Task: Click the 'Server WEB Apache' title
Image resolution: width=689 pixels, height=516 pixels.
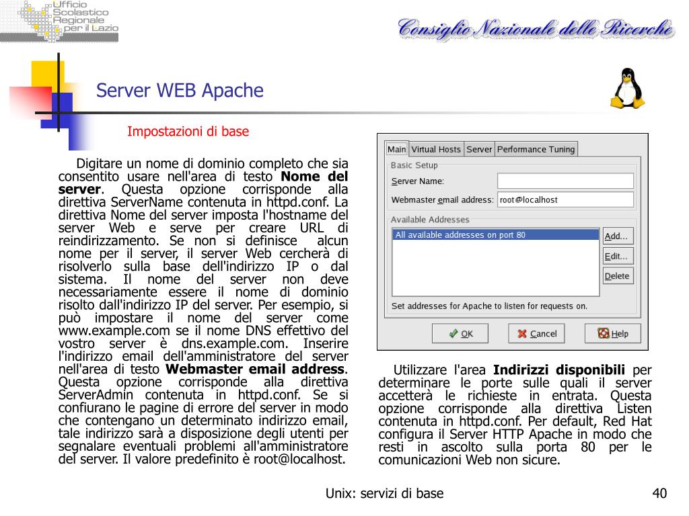Action: click(x=180, y=91)
